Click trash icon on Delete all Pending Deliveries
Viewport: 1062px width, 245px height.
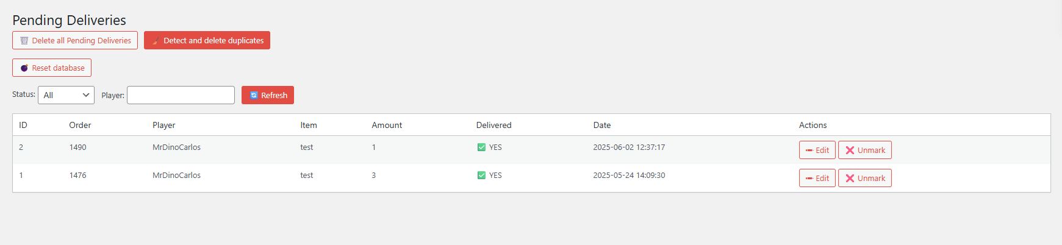coord(24,41)
